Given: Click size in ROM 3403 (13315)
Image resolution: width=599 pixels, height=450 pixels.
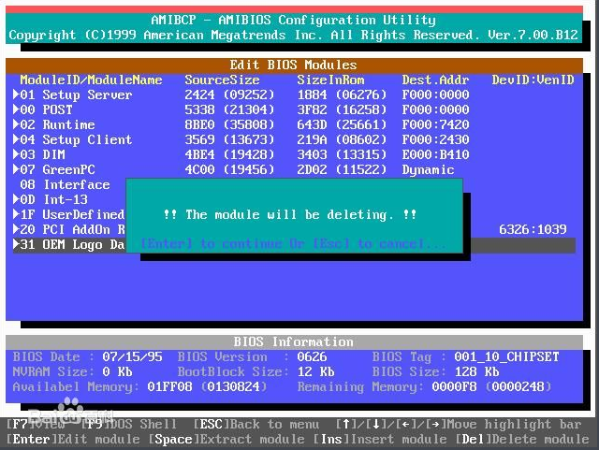Looking at the screenshot, I should [x=342, y=154].
